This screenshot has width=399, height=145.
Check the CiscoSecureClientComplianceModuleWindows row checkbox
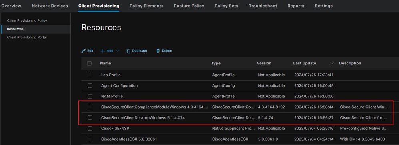pos(90,107)
